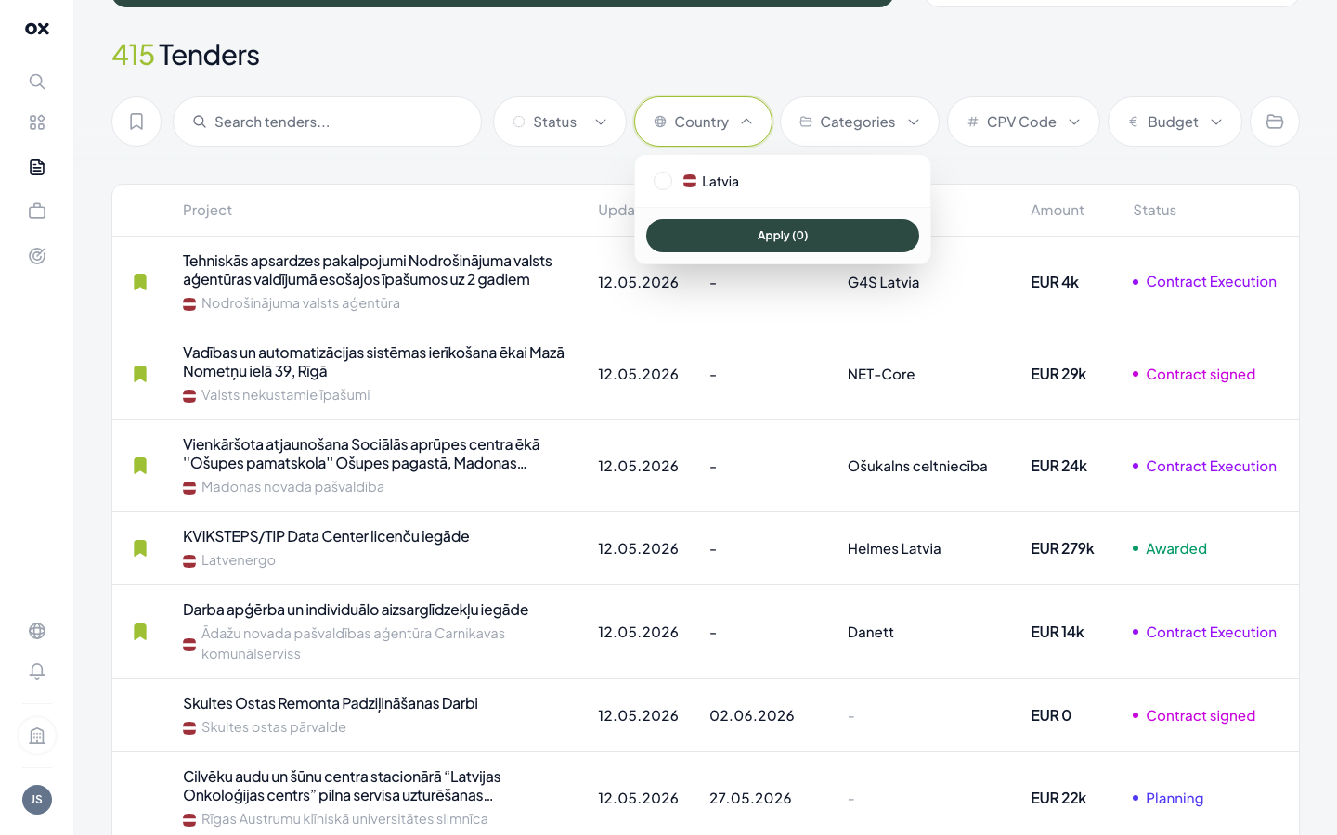Screen dimensions: 1337x835
Task: Open the target icon in sidebar
Action: coord(37,256)
